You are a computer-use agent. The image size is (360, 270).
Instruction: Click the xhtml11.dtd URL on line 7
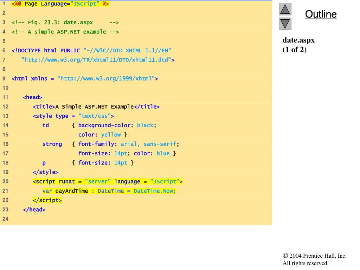click(x=98, y=60)
